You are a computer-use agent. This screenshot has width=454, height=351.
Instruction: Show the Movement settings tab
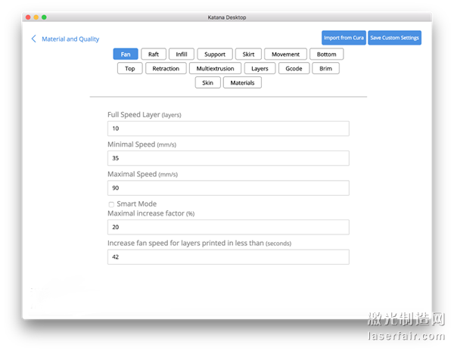[x=286, y=54]
